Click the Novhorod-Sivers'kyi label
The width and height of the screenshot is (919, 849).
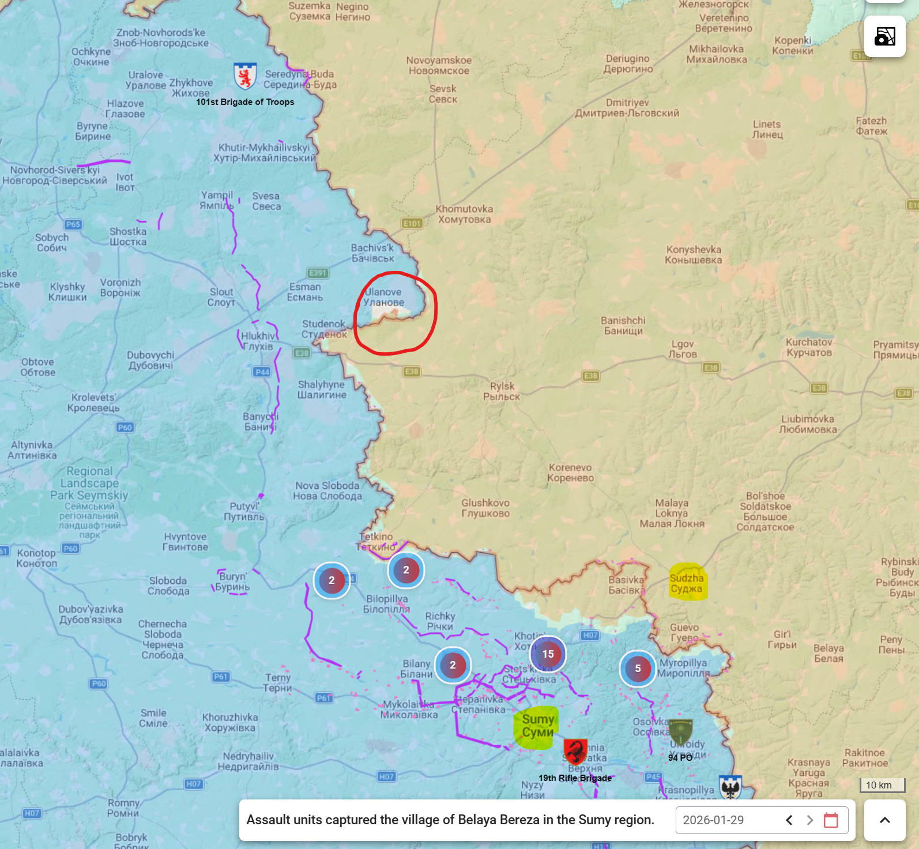(x=55, y=175)
